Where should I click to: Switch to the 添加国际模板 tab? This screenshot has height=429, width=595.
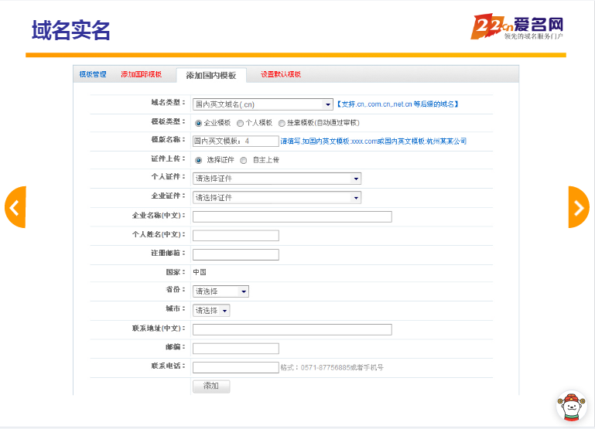tap(141, 74)
